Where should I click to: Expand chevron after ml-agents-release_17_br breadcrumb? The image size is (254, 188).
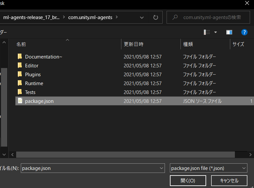64,17
